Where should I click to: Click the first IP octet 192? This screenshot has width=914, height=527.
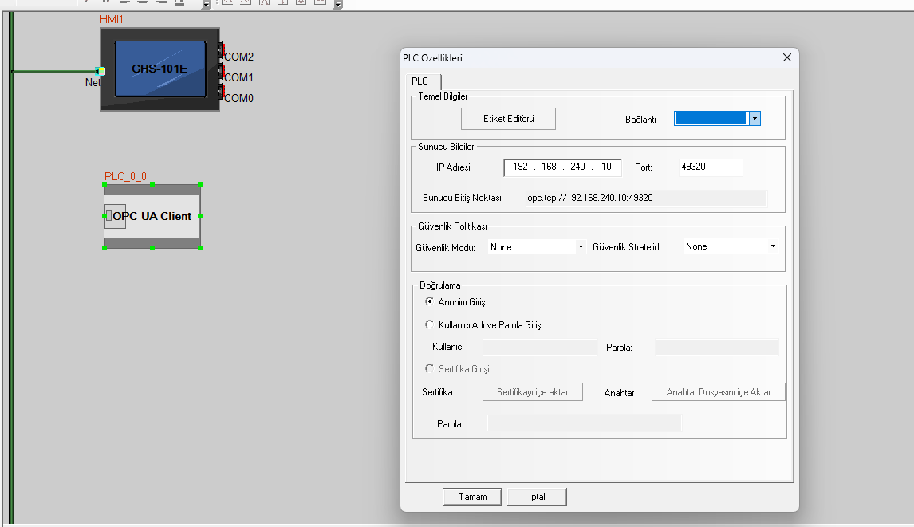click(520, 167)
